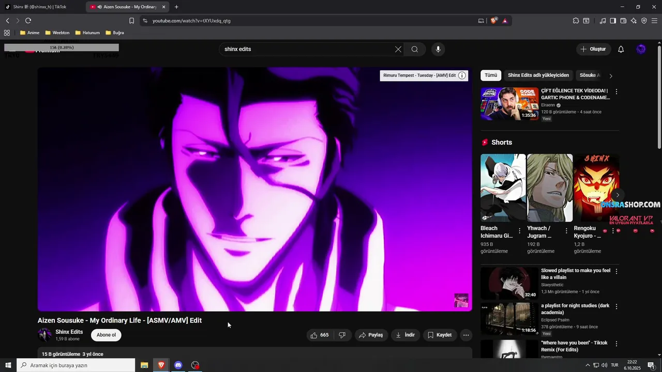The image size is (662, 372).
Task: Open options for Bleach Ichimaru short
Action: coord(520,231)
